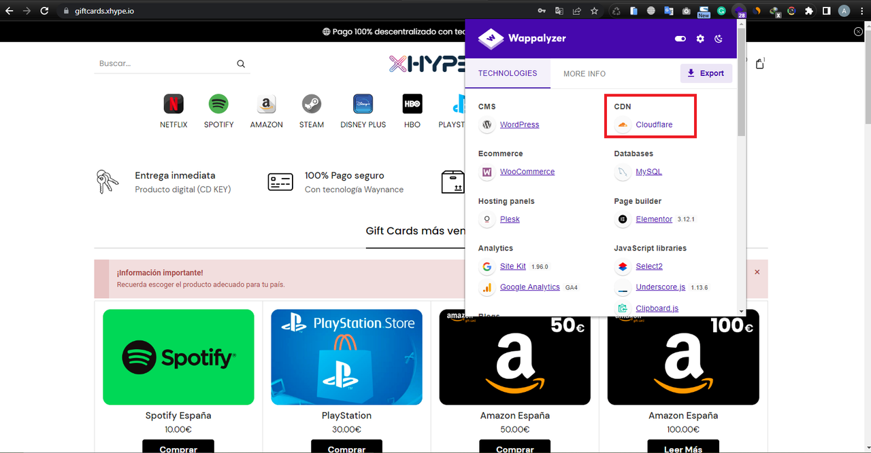Click the profile avatar A
871x453 pixels.
844,11
